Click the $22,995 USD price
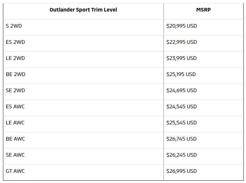Screen dimensions: 246x183 coord(181,42)
